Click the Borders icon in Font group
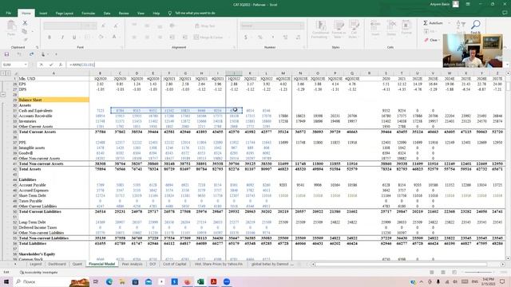This screenshot has width=511, height=287. click(x=87, y=37)
